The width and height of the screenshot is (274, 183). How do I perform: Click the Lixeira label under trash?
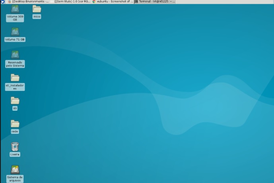click(15, 154)
